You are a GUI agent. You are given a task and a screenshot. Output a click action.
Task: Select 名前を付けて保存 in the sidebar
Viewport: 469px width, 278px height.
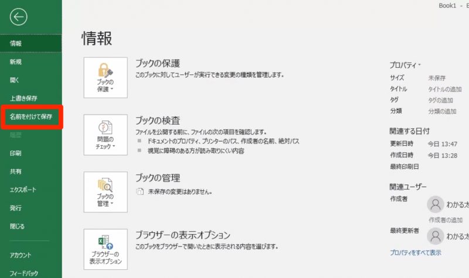coord(30,116)
